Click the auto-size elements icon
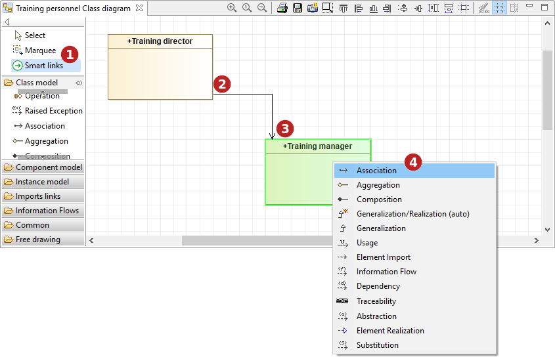The image size is (555, 357). click(x=464, y=8)
